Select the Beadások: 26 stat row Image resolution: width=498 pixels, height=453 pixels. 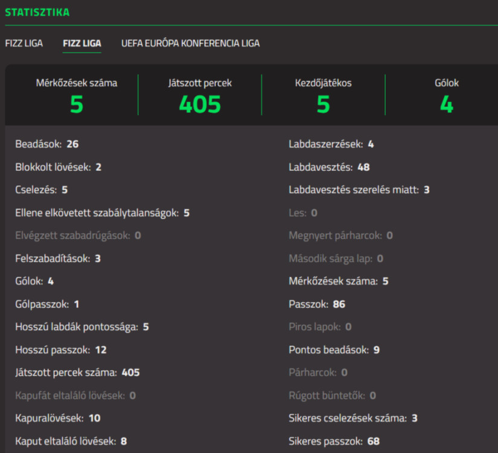(47, 144)
